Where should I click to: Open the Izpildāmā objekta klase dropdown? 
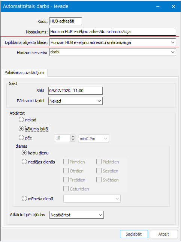pyautogui.click(x=113, y=42)
